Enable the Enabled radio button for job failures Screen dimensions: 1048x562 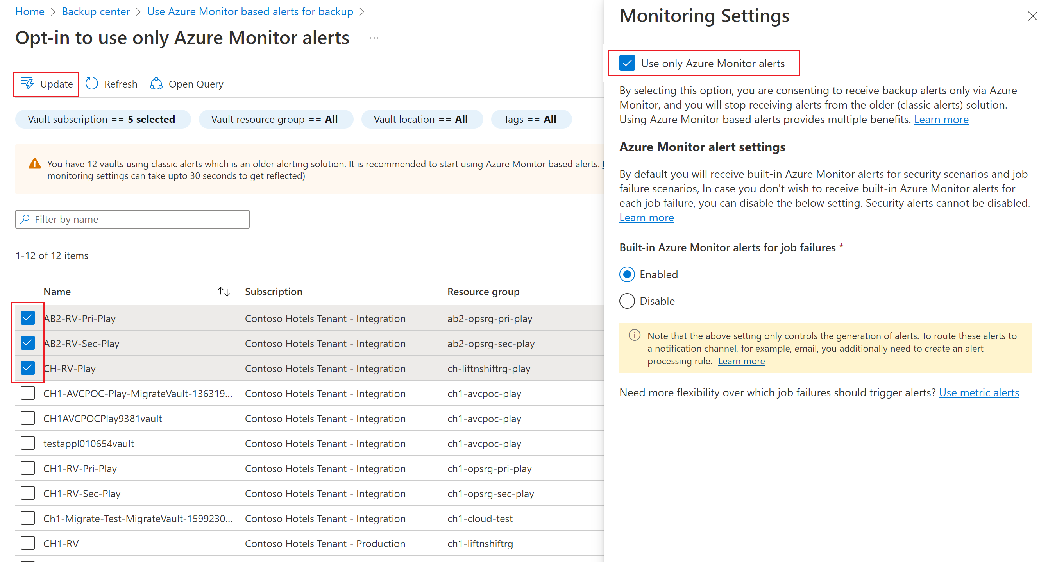click(x=628, y=274)
